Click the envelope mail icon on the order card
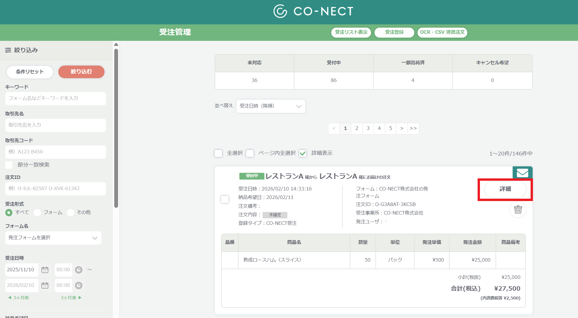This screenshot has height=318, width=578. (522, 173)
